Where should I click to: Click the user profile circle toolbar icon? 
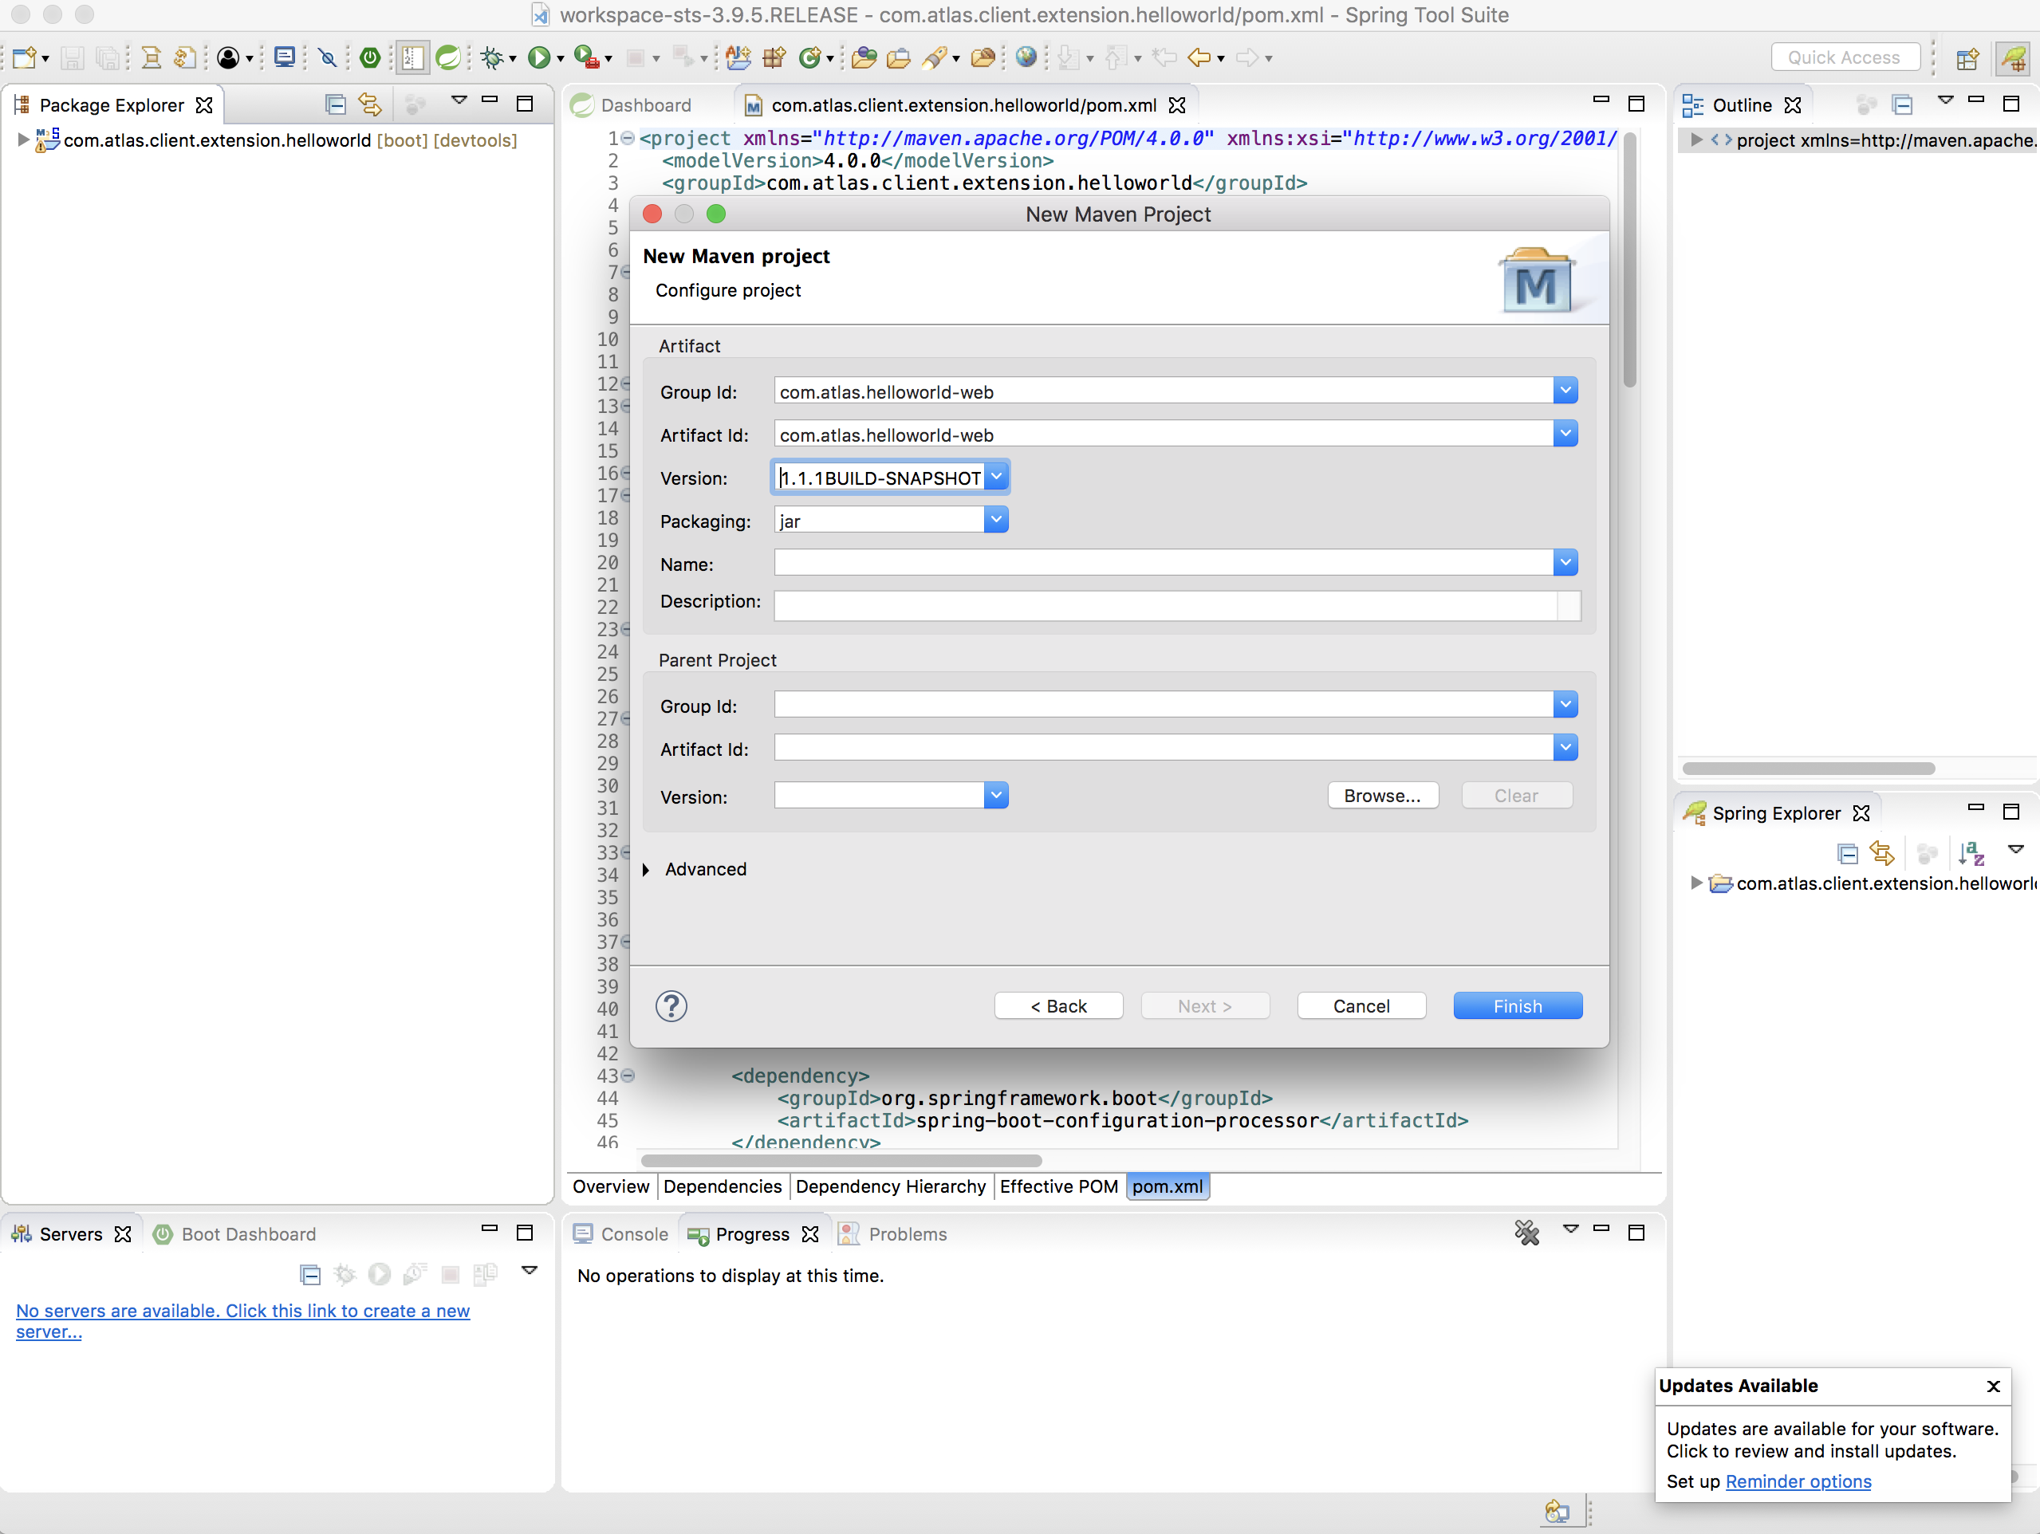point(228,57)
